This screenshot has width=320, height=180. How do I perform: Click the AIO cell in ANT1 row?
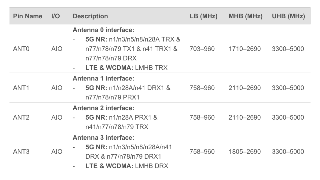pos(57,88)
